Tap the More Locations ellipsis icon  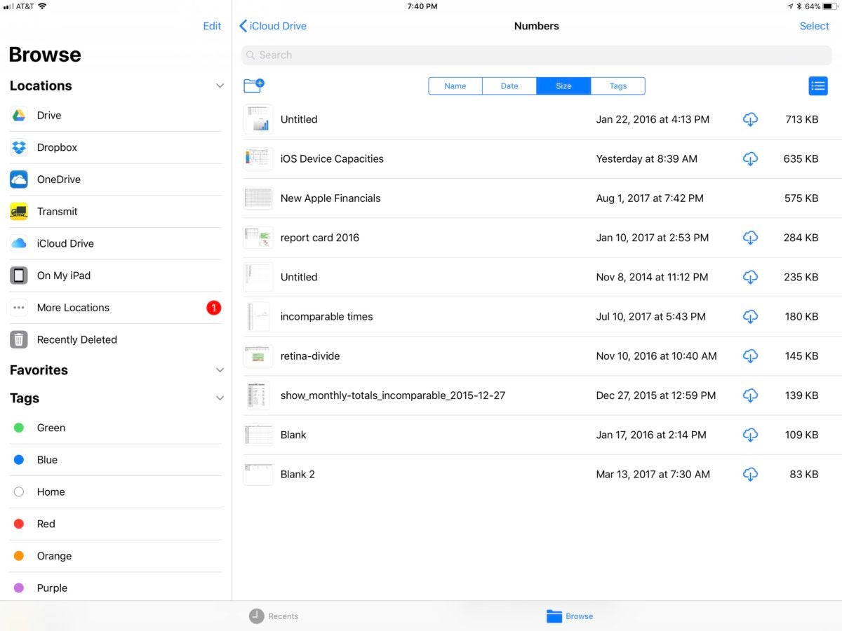click(x=19, y=308)
